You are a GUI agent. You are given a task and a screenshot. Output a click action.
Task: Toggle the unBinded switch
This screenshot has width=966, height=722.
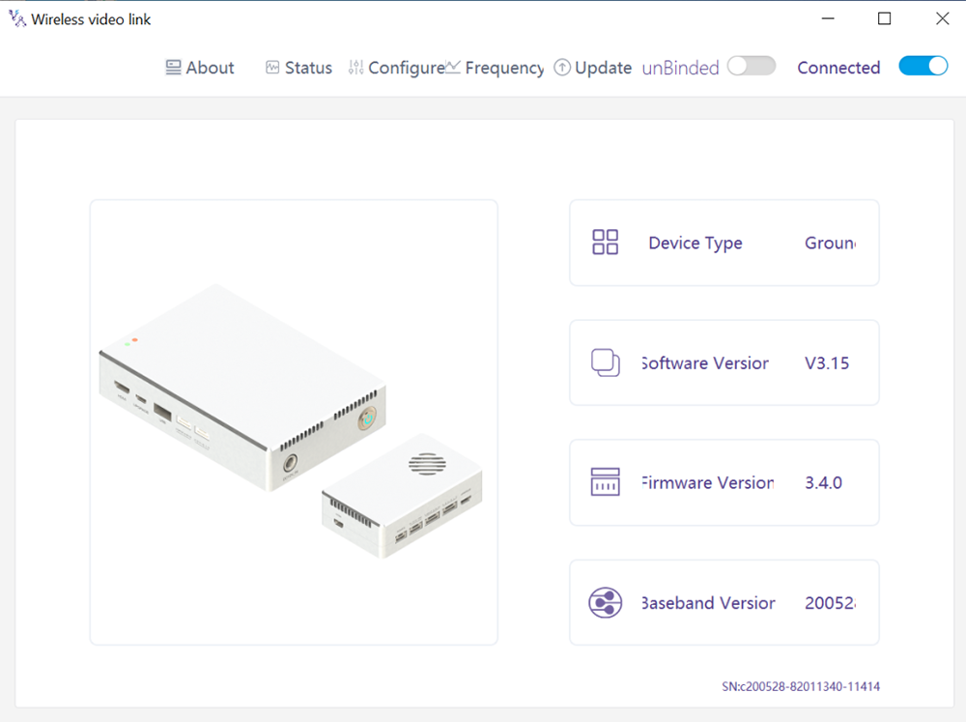pos(752,66)
